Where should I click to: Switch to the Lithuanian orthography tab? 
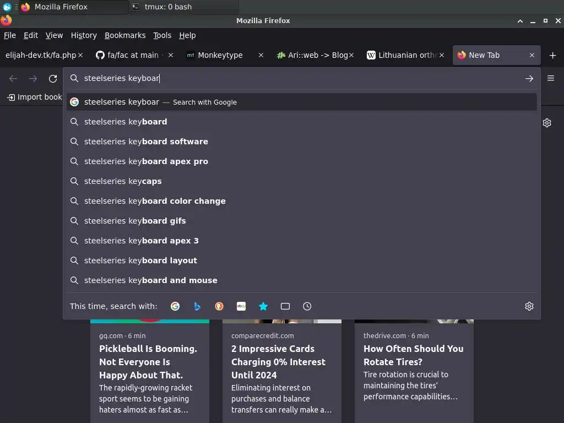pos(406,55)
